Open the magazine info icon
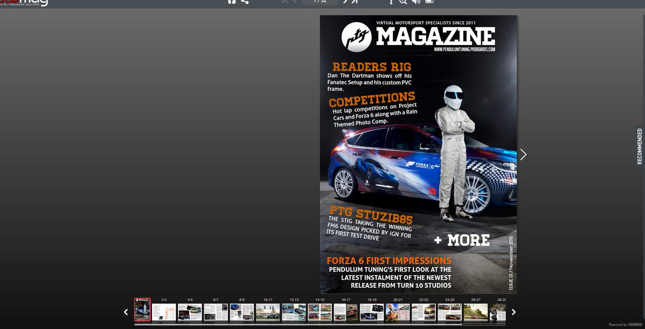Viewport: 645px width, 329px height. point(391,2)
